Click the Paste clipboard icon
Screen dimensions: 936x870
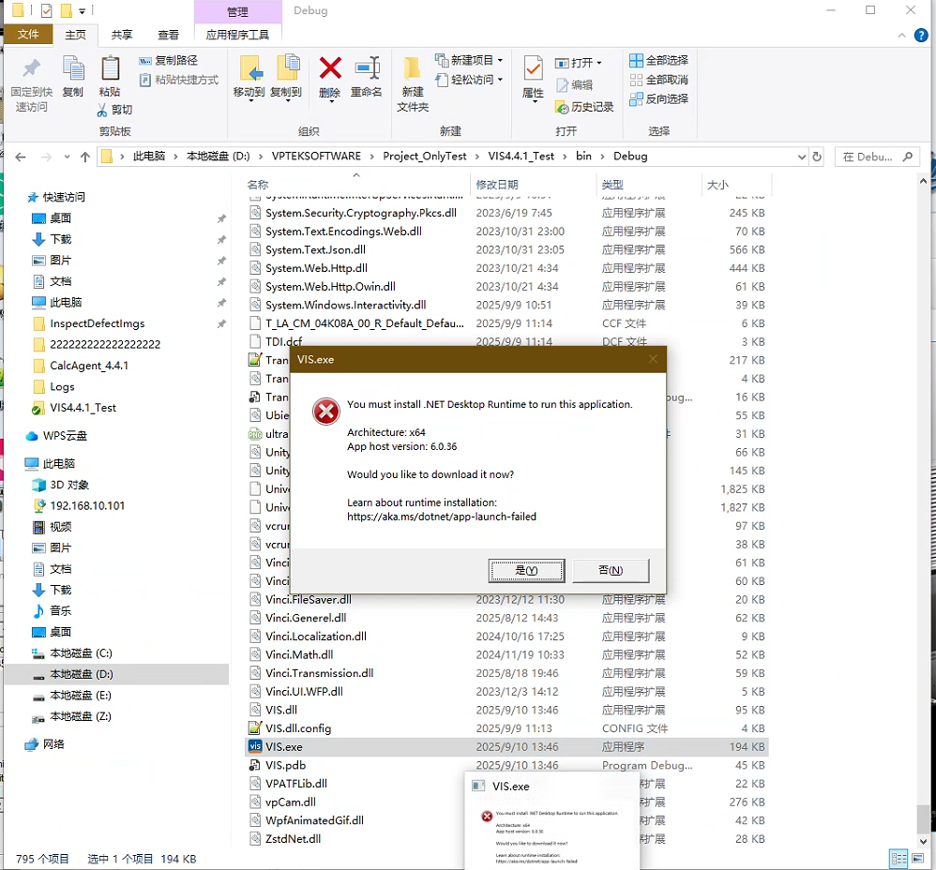110,69
